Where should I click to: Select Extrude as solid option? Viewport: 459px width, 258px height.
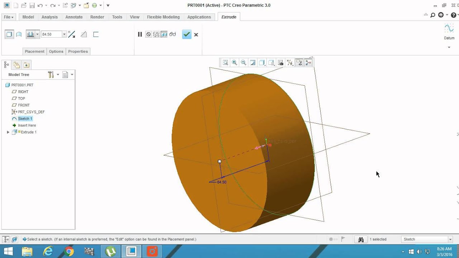coord(9,34)
